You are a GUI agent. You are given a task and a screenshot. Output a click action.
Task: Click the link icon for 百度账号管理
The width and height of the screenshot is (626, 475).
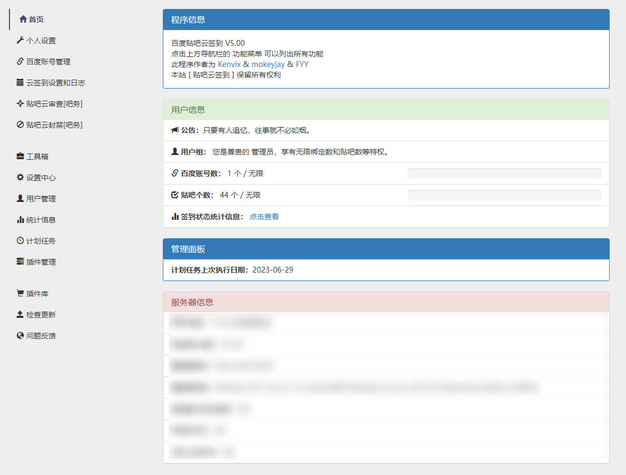(x=20, y=61)
